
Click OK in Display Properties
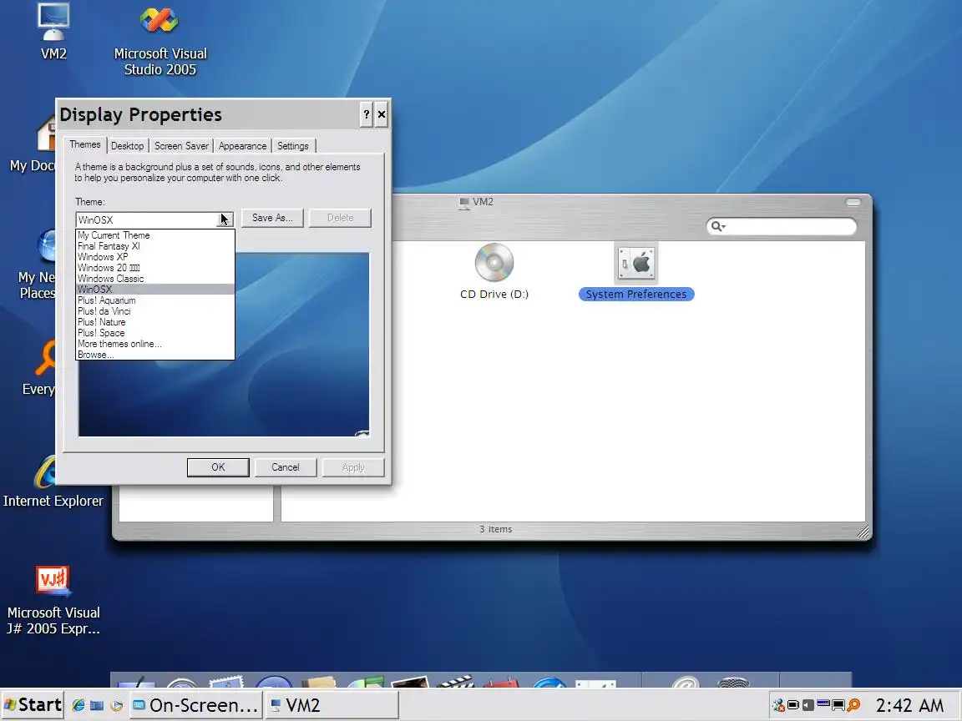pos(218,467)
